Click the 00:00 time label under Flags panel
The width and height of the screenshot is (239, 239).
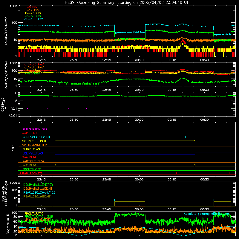139,180
